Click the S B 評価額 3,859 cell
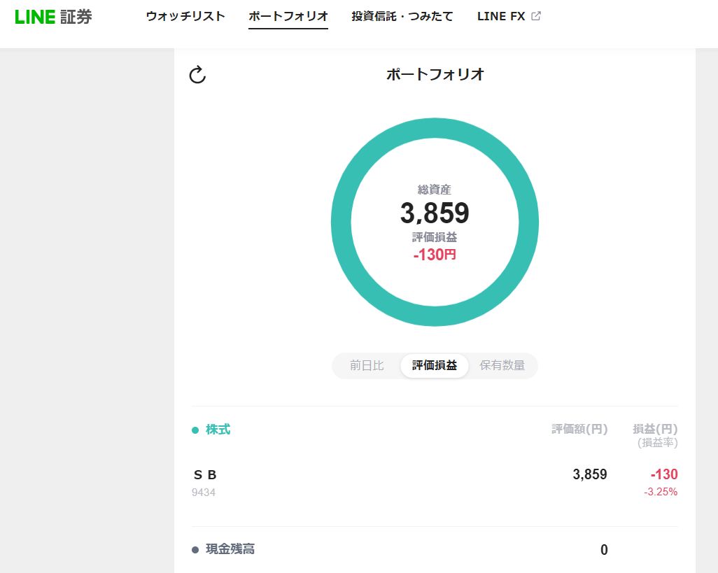Image resolution: width=718 pixels, height=573 pixels. pyautogui.click(x=590, y=474)
